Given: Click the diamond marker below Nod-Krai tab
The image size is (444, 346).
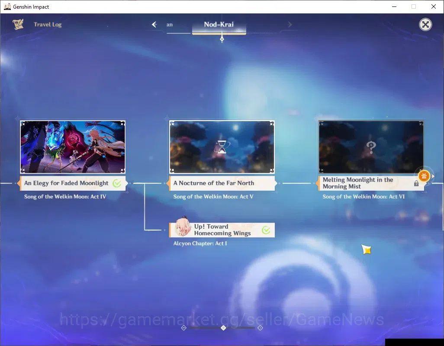Looking at the screenshot, I should [x=222, y=39].
